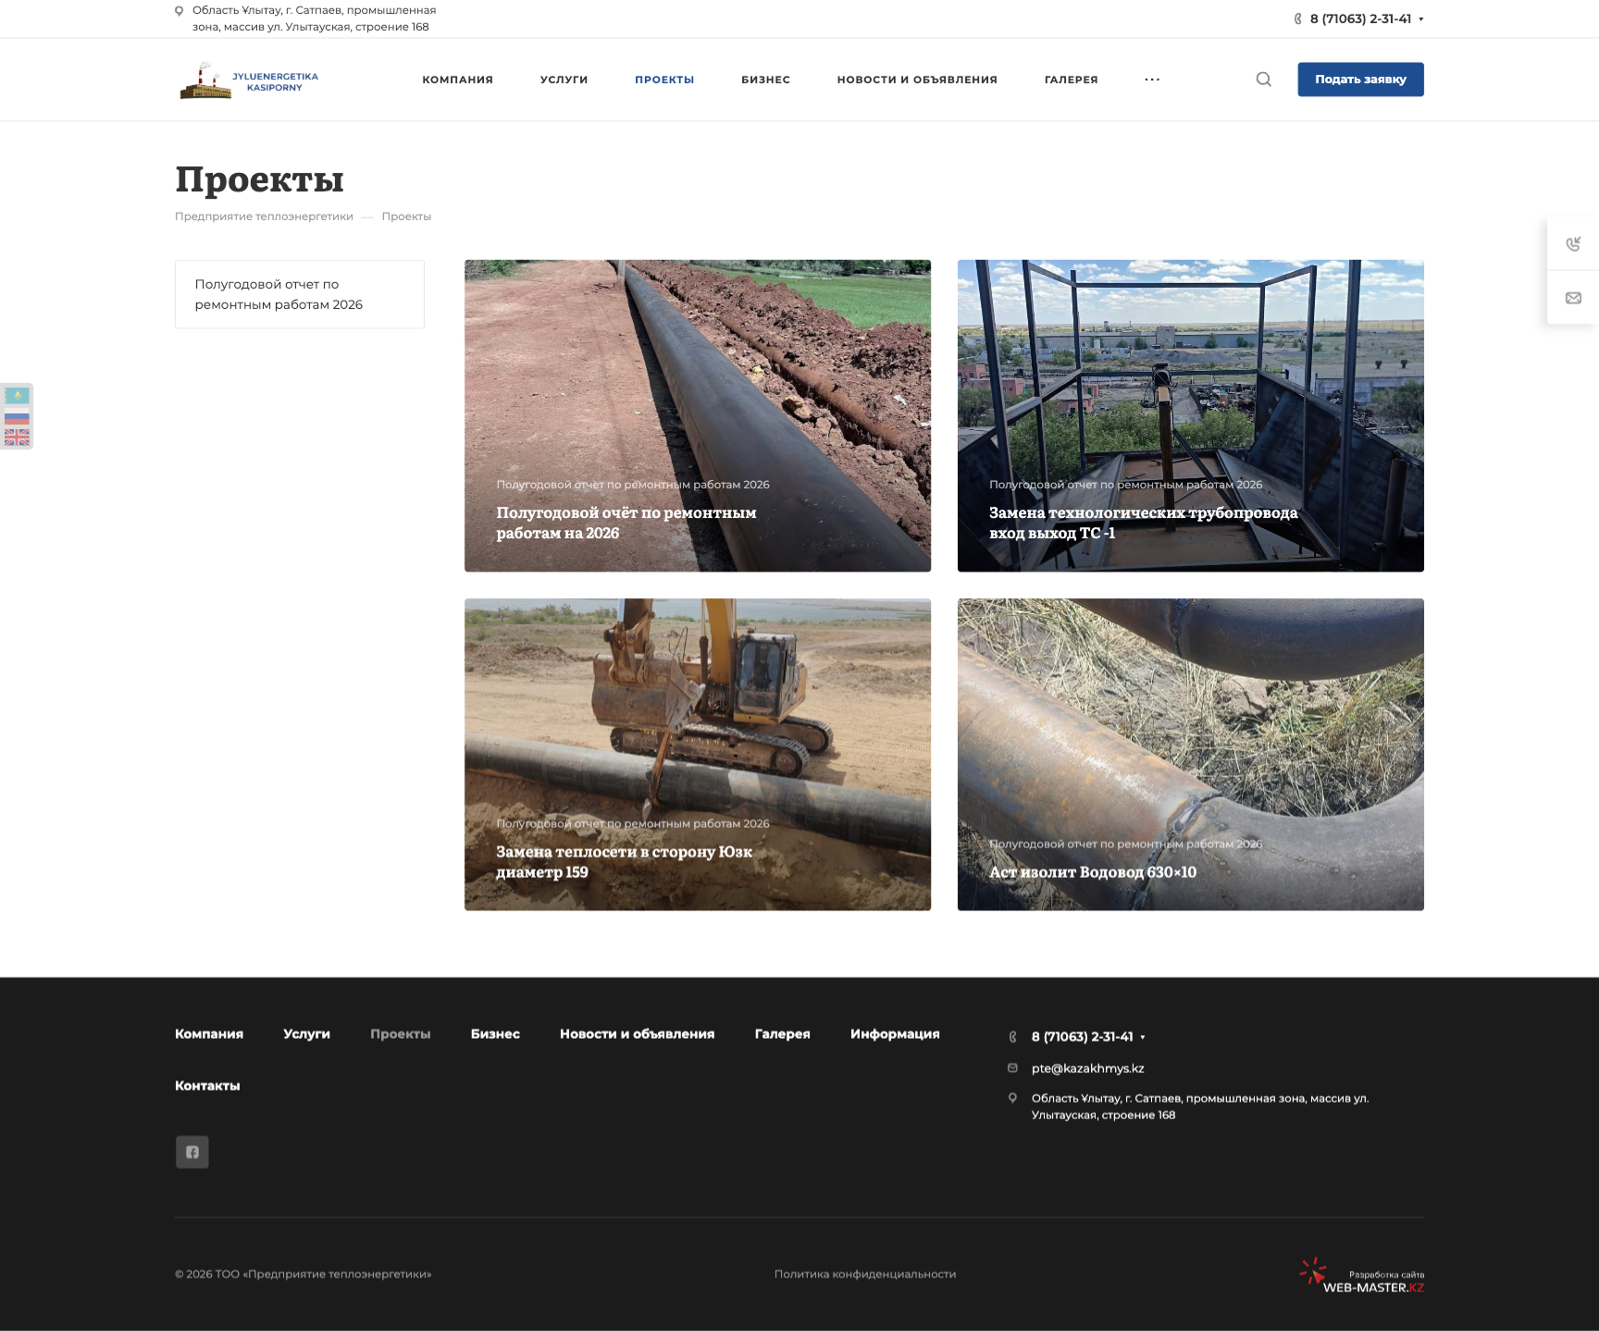
Task: Open project Замена теплосети в сторону Юзк
Action: click(698, 755)
